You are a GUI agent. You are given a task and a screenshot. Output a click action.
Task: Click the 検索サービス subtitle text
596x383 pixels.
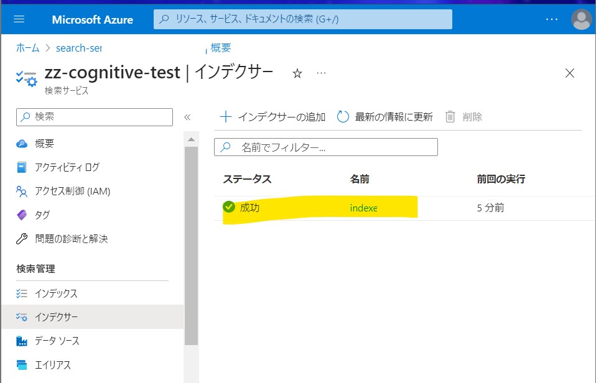click(67, 91)
